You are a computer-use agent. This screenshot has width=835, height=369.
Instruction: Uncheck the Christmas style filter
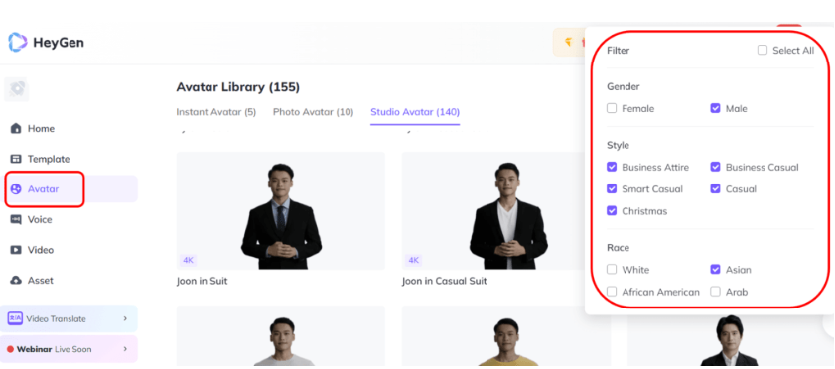click(x=612, y=211)
